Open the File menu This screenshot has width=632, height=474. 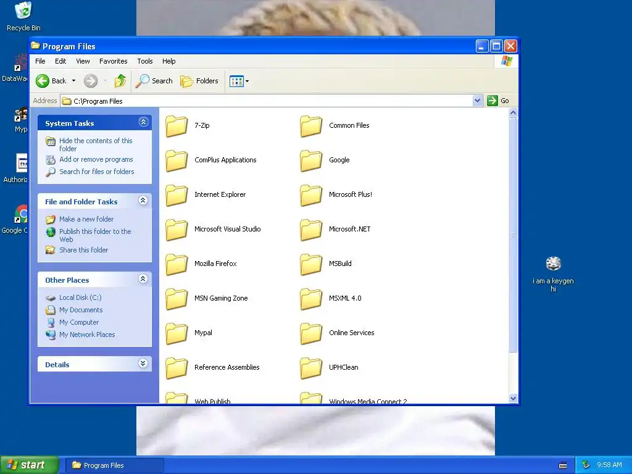click(40, 61)
